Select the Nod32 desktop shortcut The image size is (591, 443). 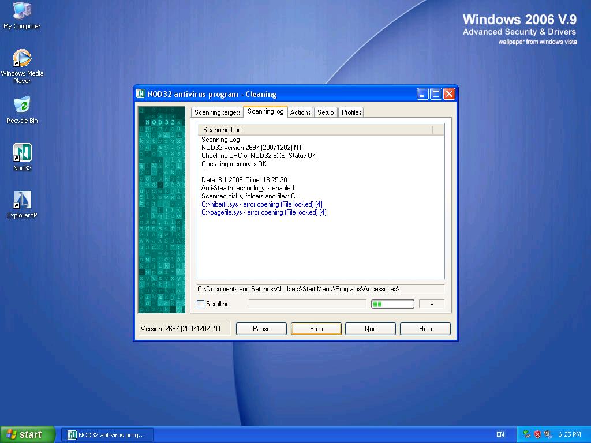tap(23, 157)
